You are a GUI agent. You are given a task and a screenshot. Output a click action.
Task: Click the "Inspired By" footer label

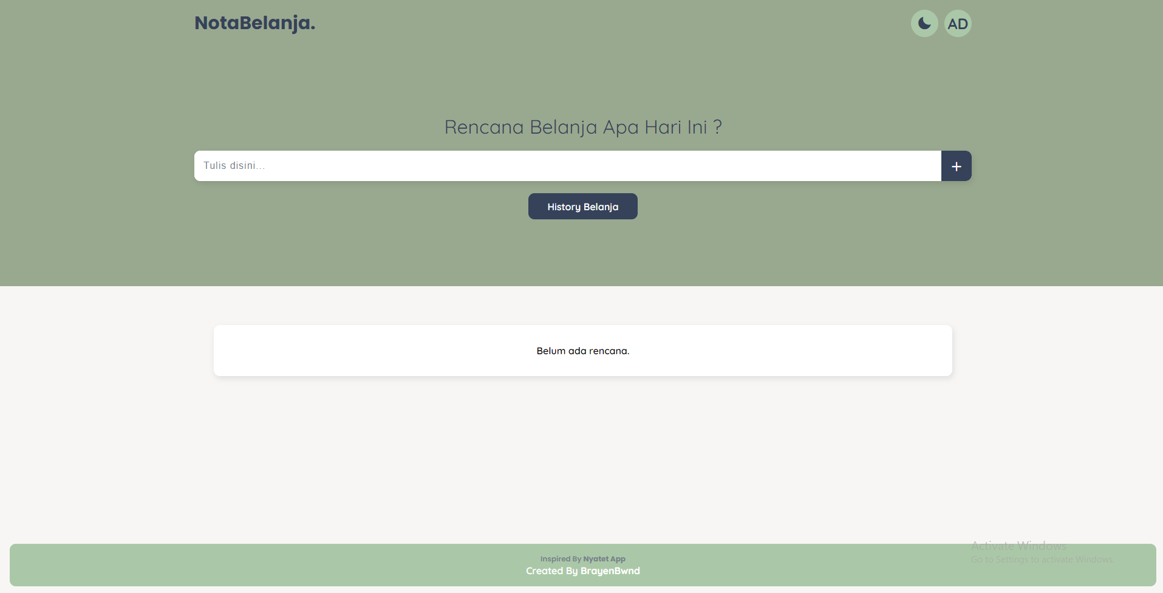click(561, 559)
